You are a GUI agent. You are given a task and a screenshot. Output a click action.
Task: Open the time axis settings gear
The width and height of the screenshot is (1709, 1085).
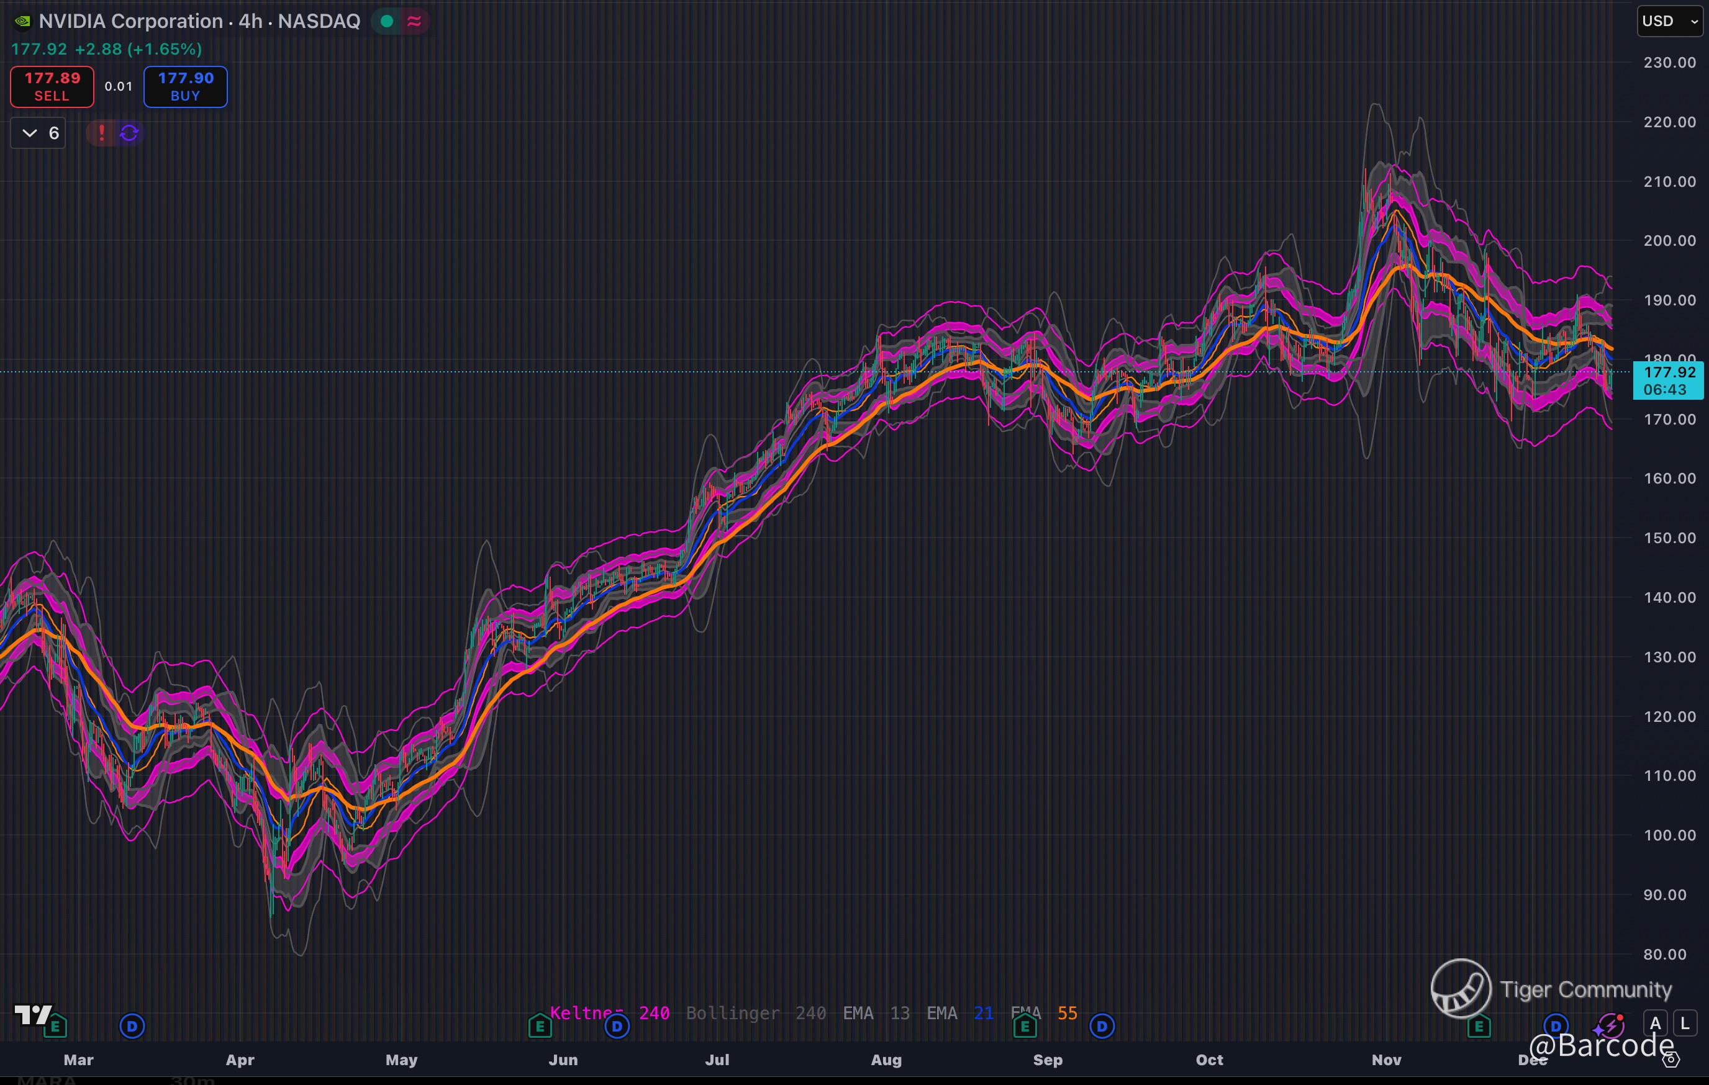(x=1670, y=1060)
